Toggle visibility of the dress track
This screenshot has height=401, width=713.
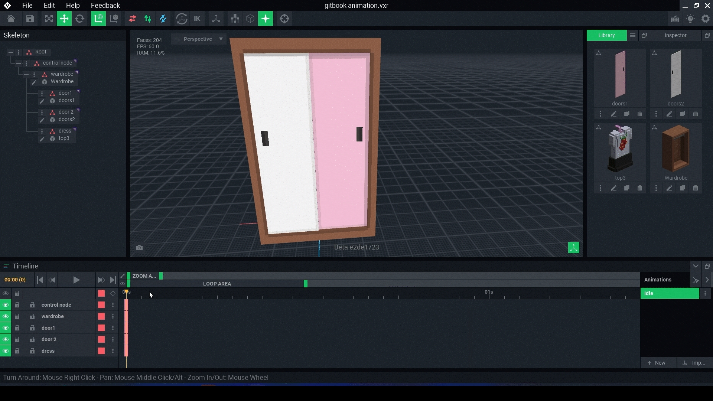click(6, 351)
